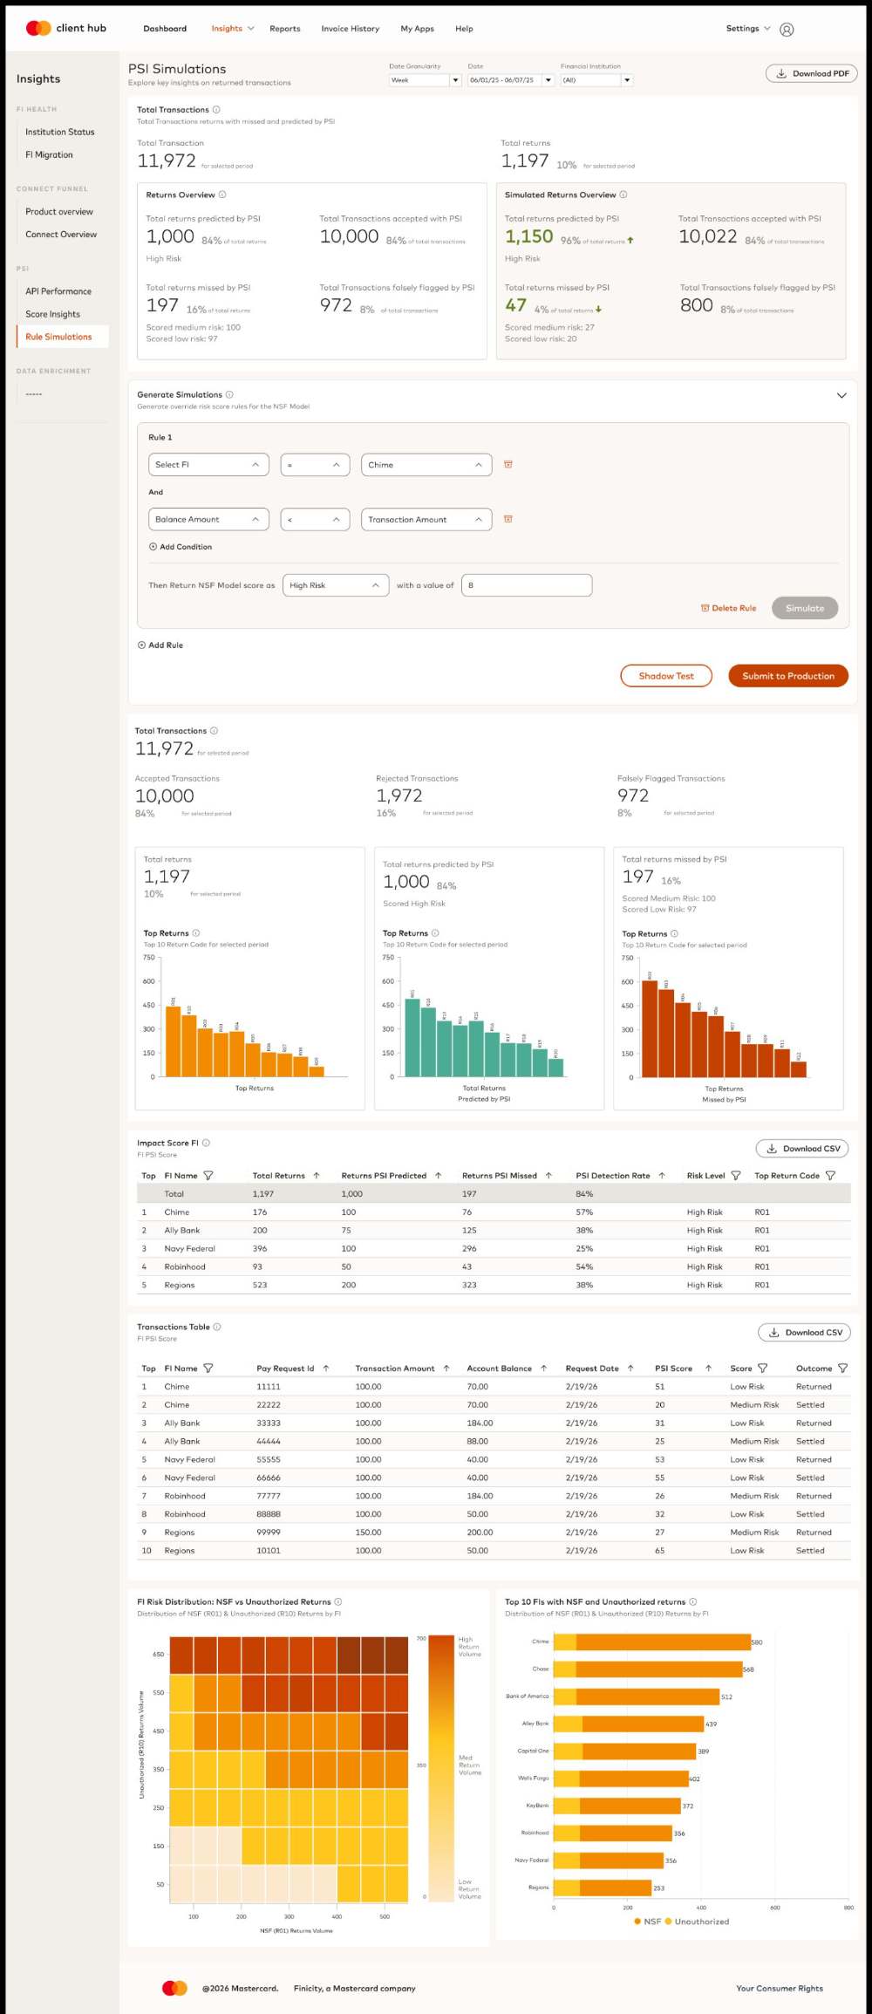Open the Date range dropdown
This screenshot has width=872, height=2014.
pos(511,80)
